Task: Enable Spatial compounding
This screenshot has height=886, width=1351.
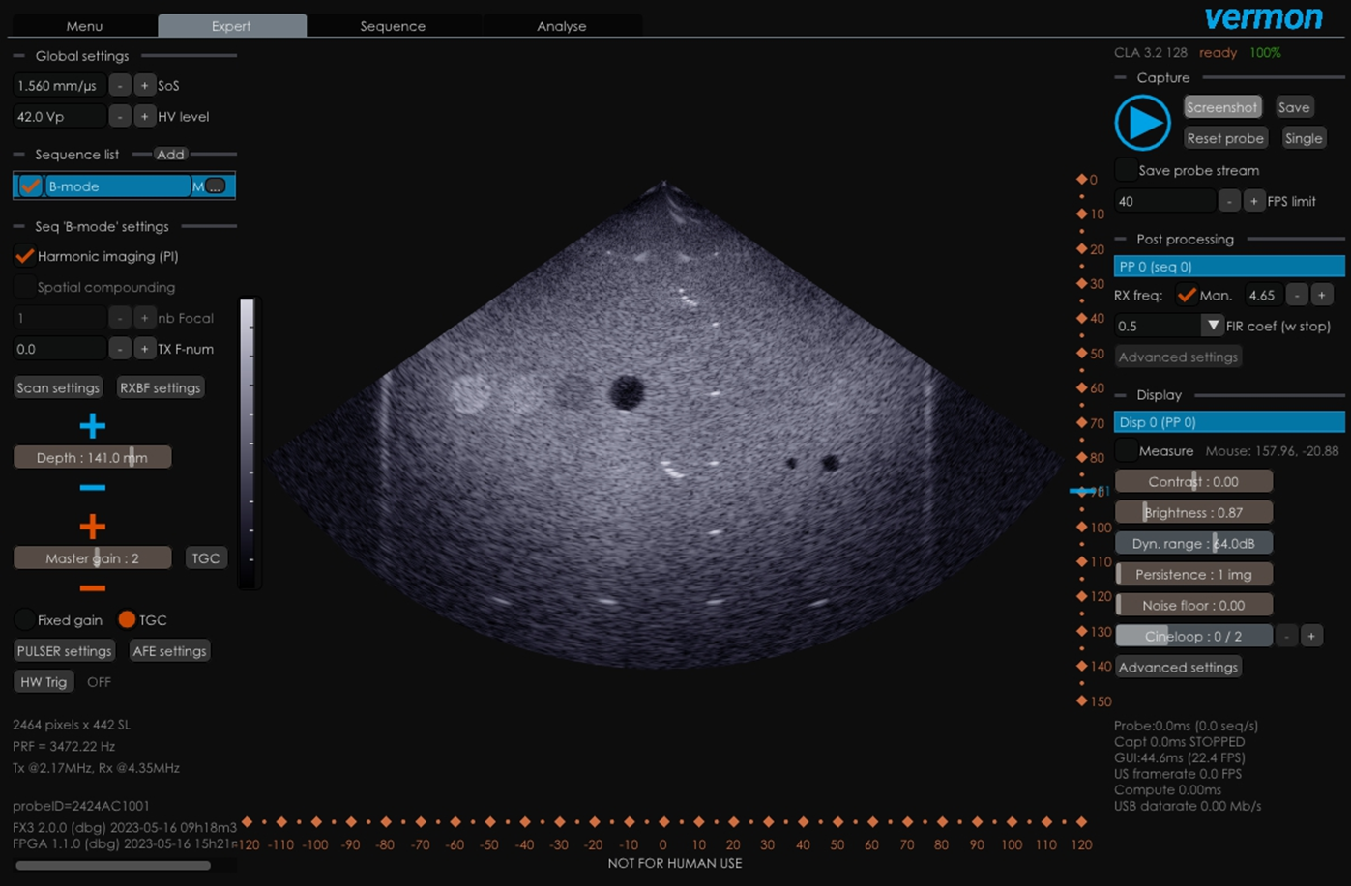Action: pos(23,286)
